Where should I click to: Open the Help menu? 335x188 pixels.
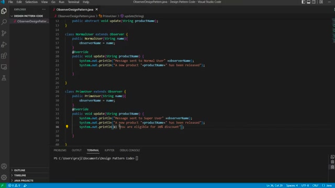(86, 2)
